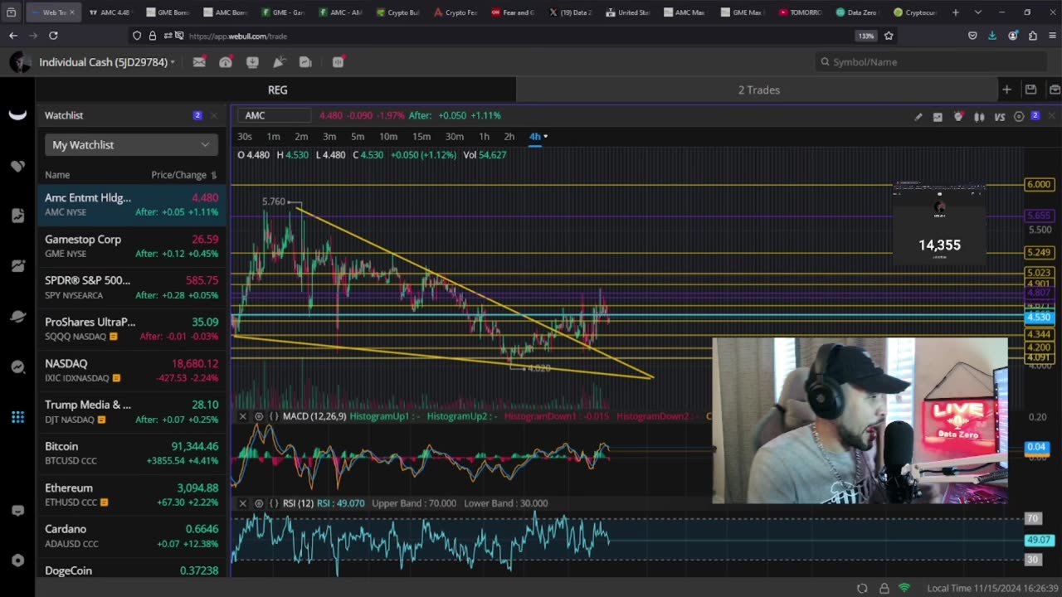Click the Watchlist group number badge
Viewport: 1062px width, 597px height.
[x=197, y=115]
